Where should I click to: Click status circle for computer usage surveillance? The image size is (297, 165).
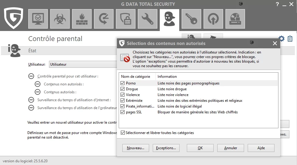[x=31, y=108]
